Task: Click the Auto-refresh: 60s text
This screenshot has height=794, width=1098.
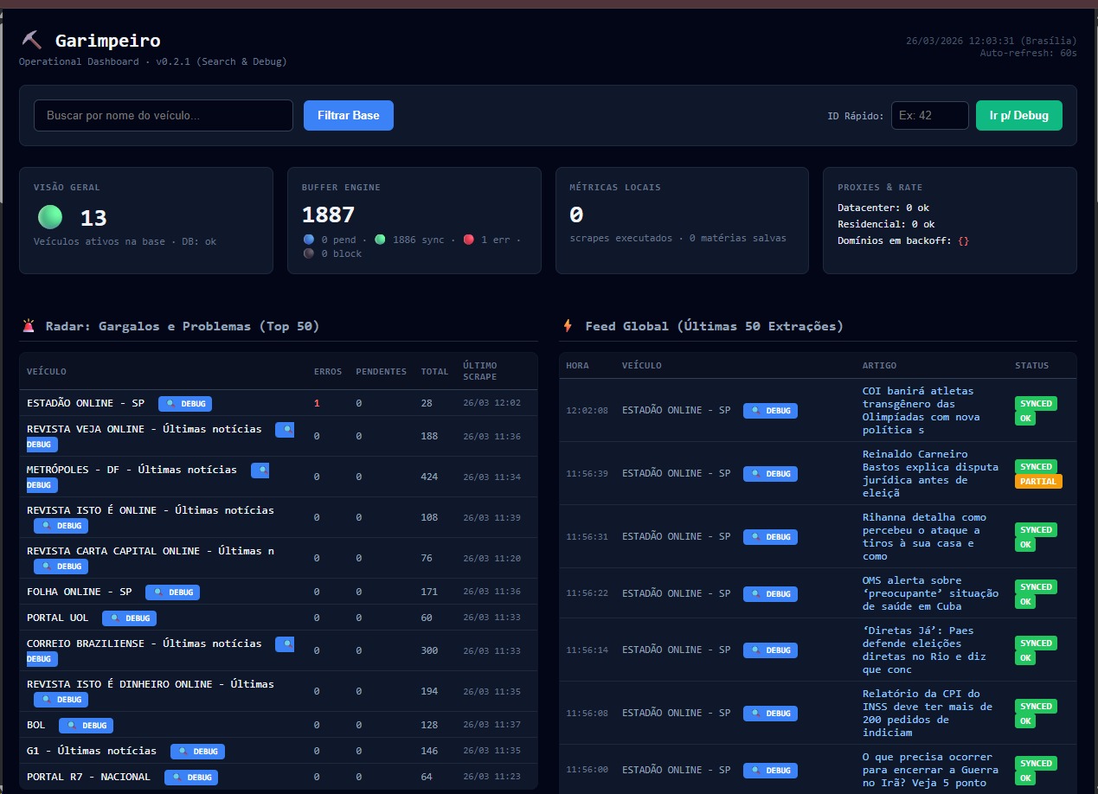Action: click(1028, 54)
